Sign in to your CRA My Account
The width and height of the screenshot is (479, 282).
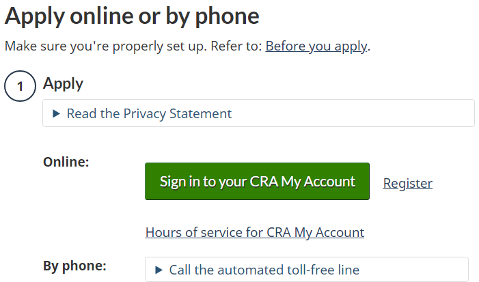point(257,182)
